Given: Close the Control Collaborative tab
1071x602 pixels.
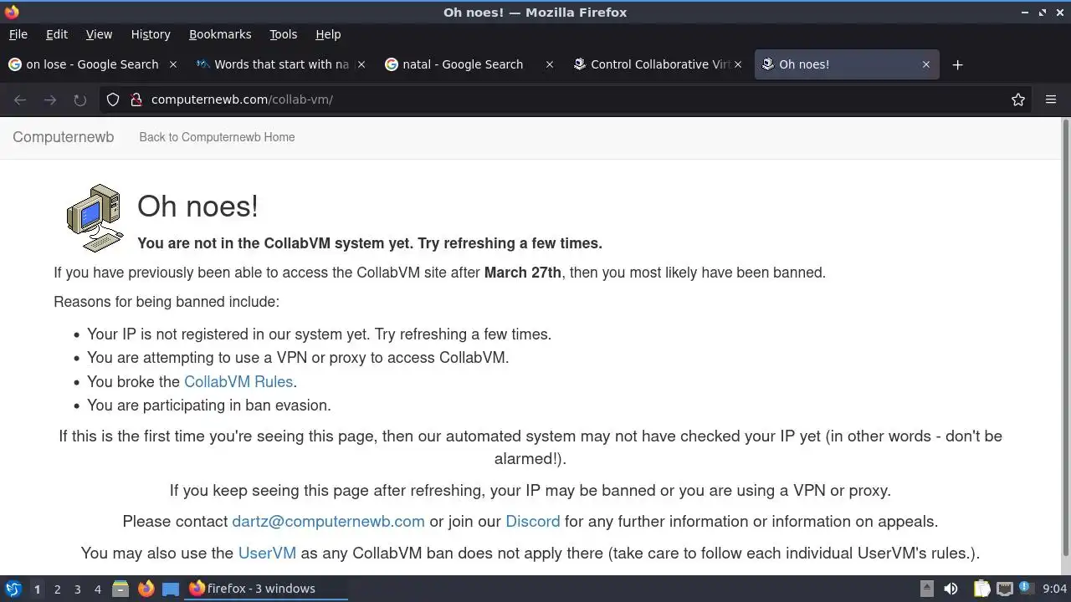Looking at the screenshot, I should 738,64.
